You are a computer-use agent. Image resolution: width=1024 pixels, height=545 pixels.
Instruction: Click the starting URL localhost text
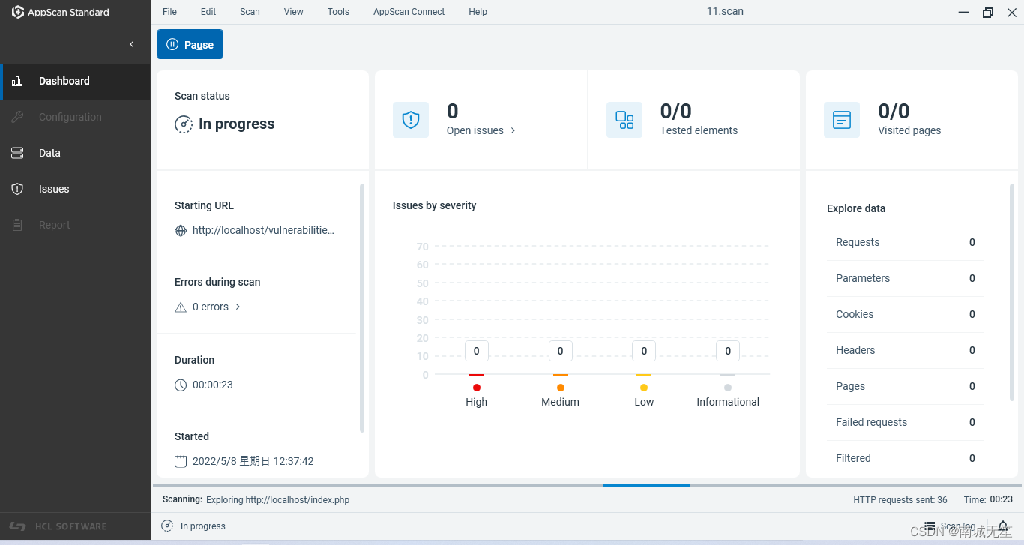[x=263, y=230]
